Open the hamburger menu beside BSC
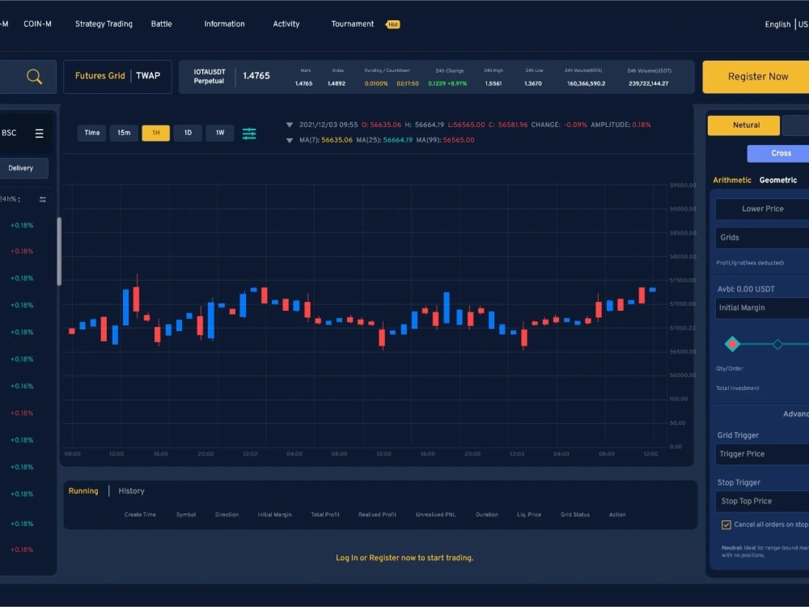Screen dimensions: 809x607 (x=39, y=134)
